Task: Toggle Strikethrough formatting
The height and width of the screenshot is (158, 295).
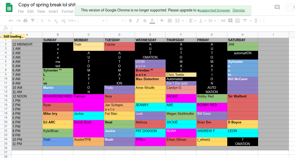Action: pyautogui.click(x=145, y=21)
